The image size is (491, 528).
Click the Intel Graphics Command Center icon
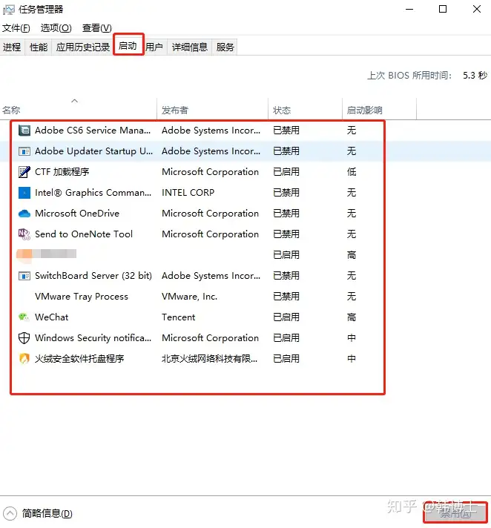coord(24,193)
